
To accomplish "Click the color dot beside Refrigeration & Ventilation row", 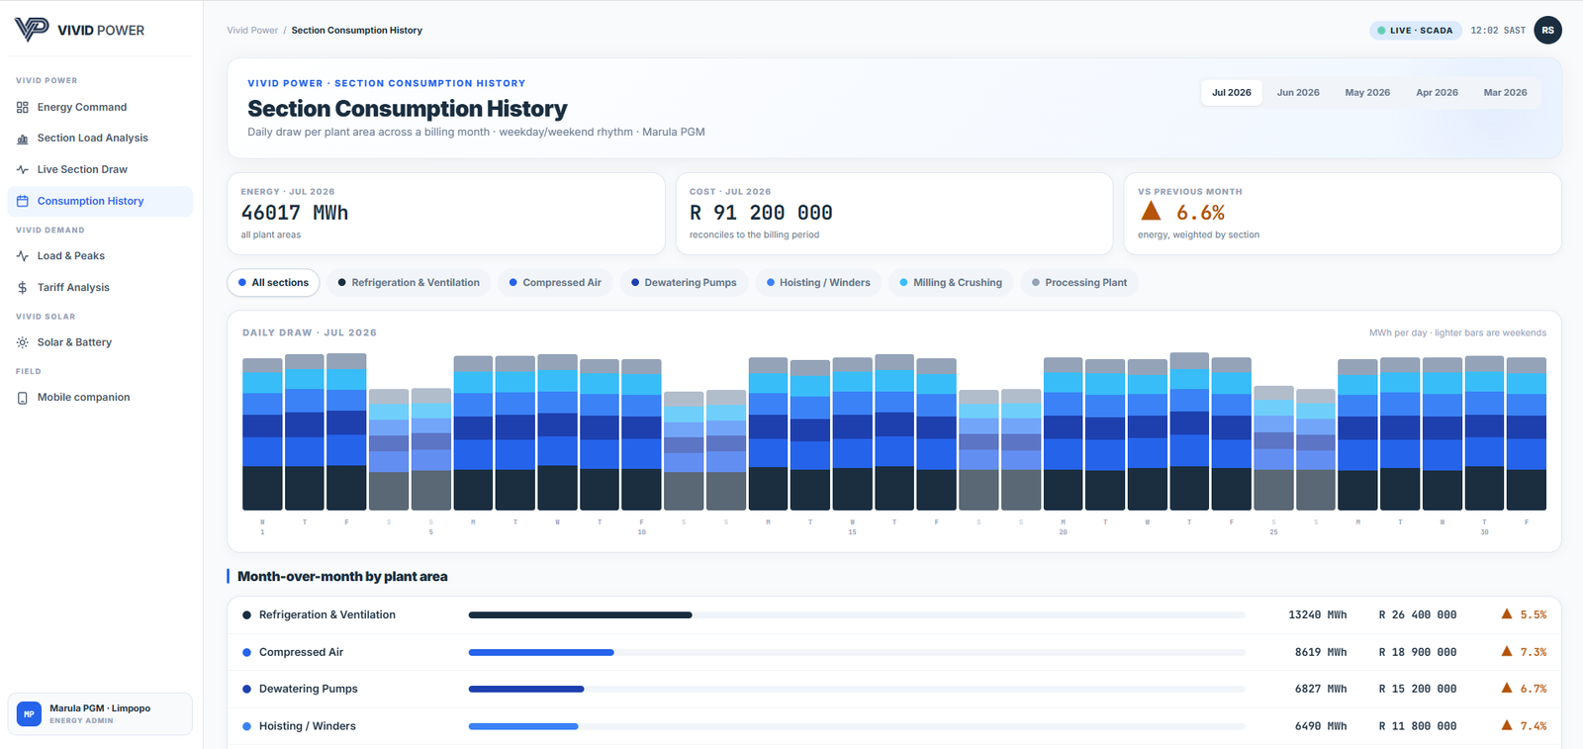I will [x=247, y=615].
